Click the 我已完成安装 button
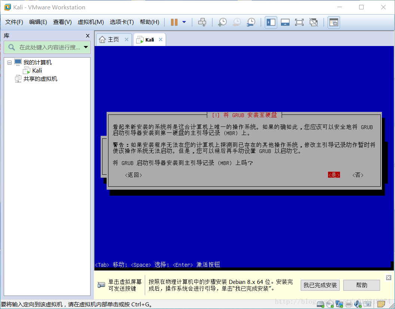This screenshot has height=309, width=395. point(320,285)
